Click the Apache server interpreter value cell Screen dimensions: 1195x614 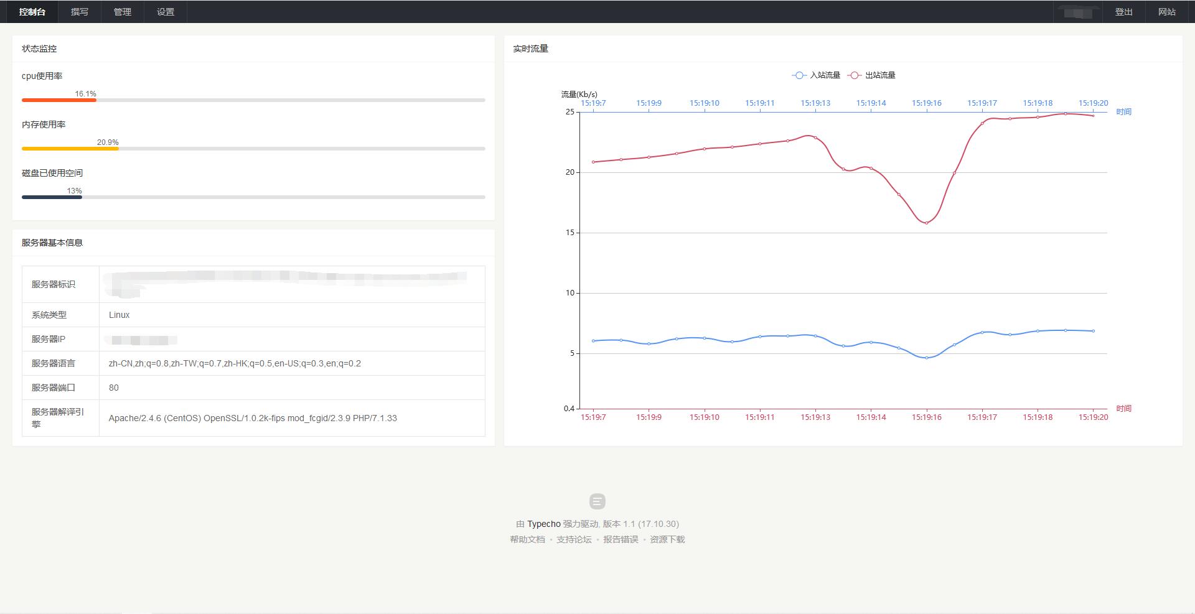point(253,418)
